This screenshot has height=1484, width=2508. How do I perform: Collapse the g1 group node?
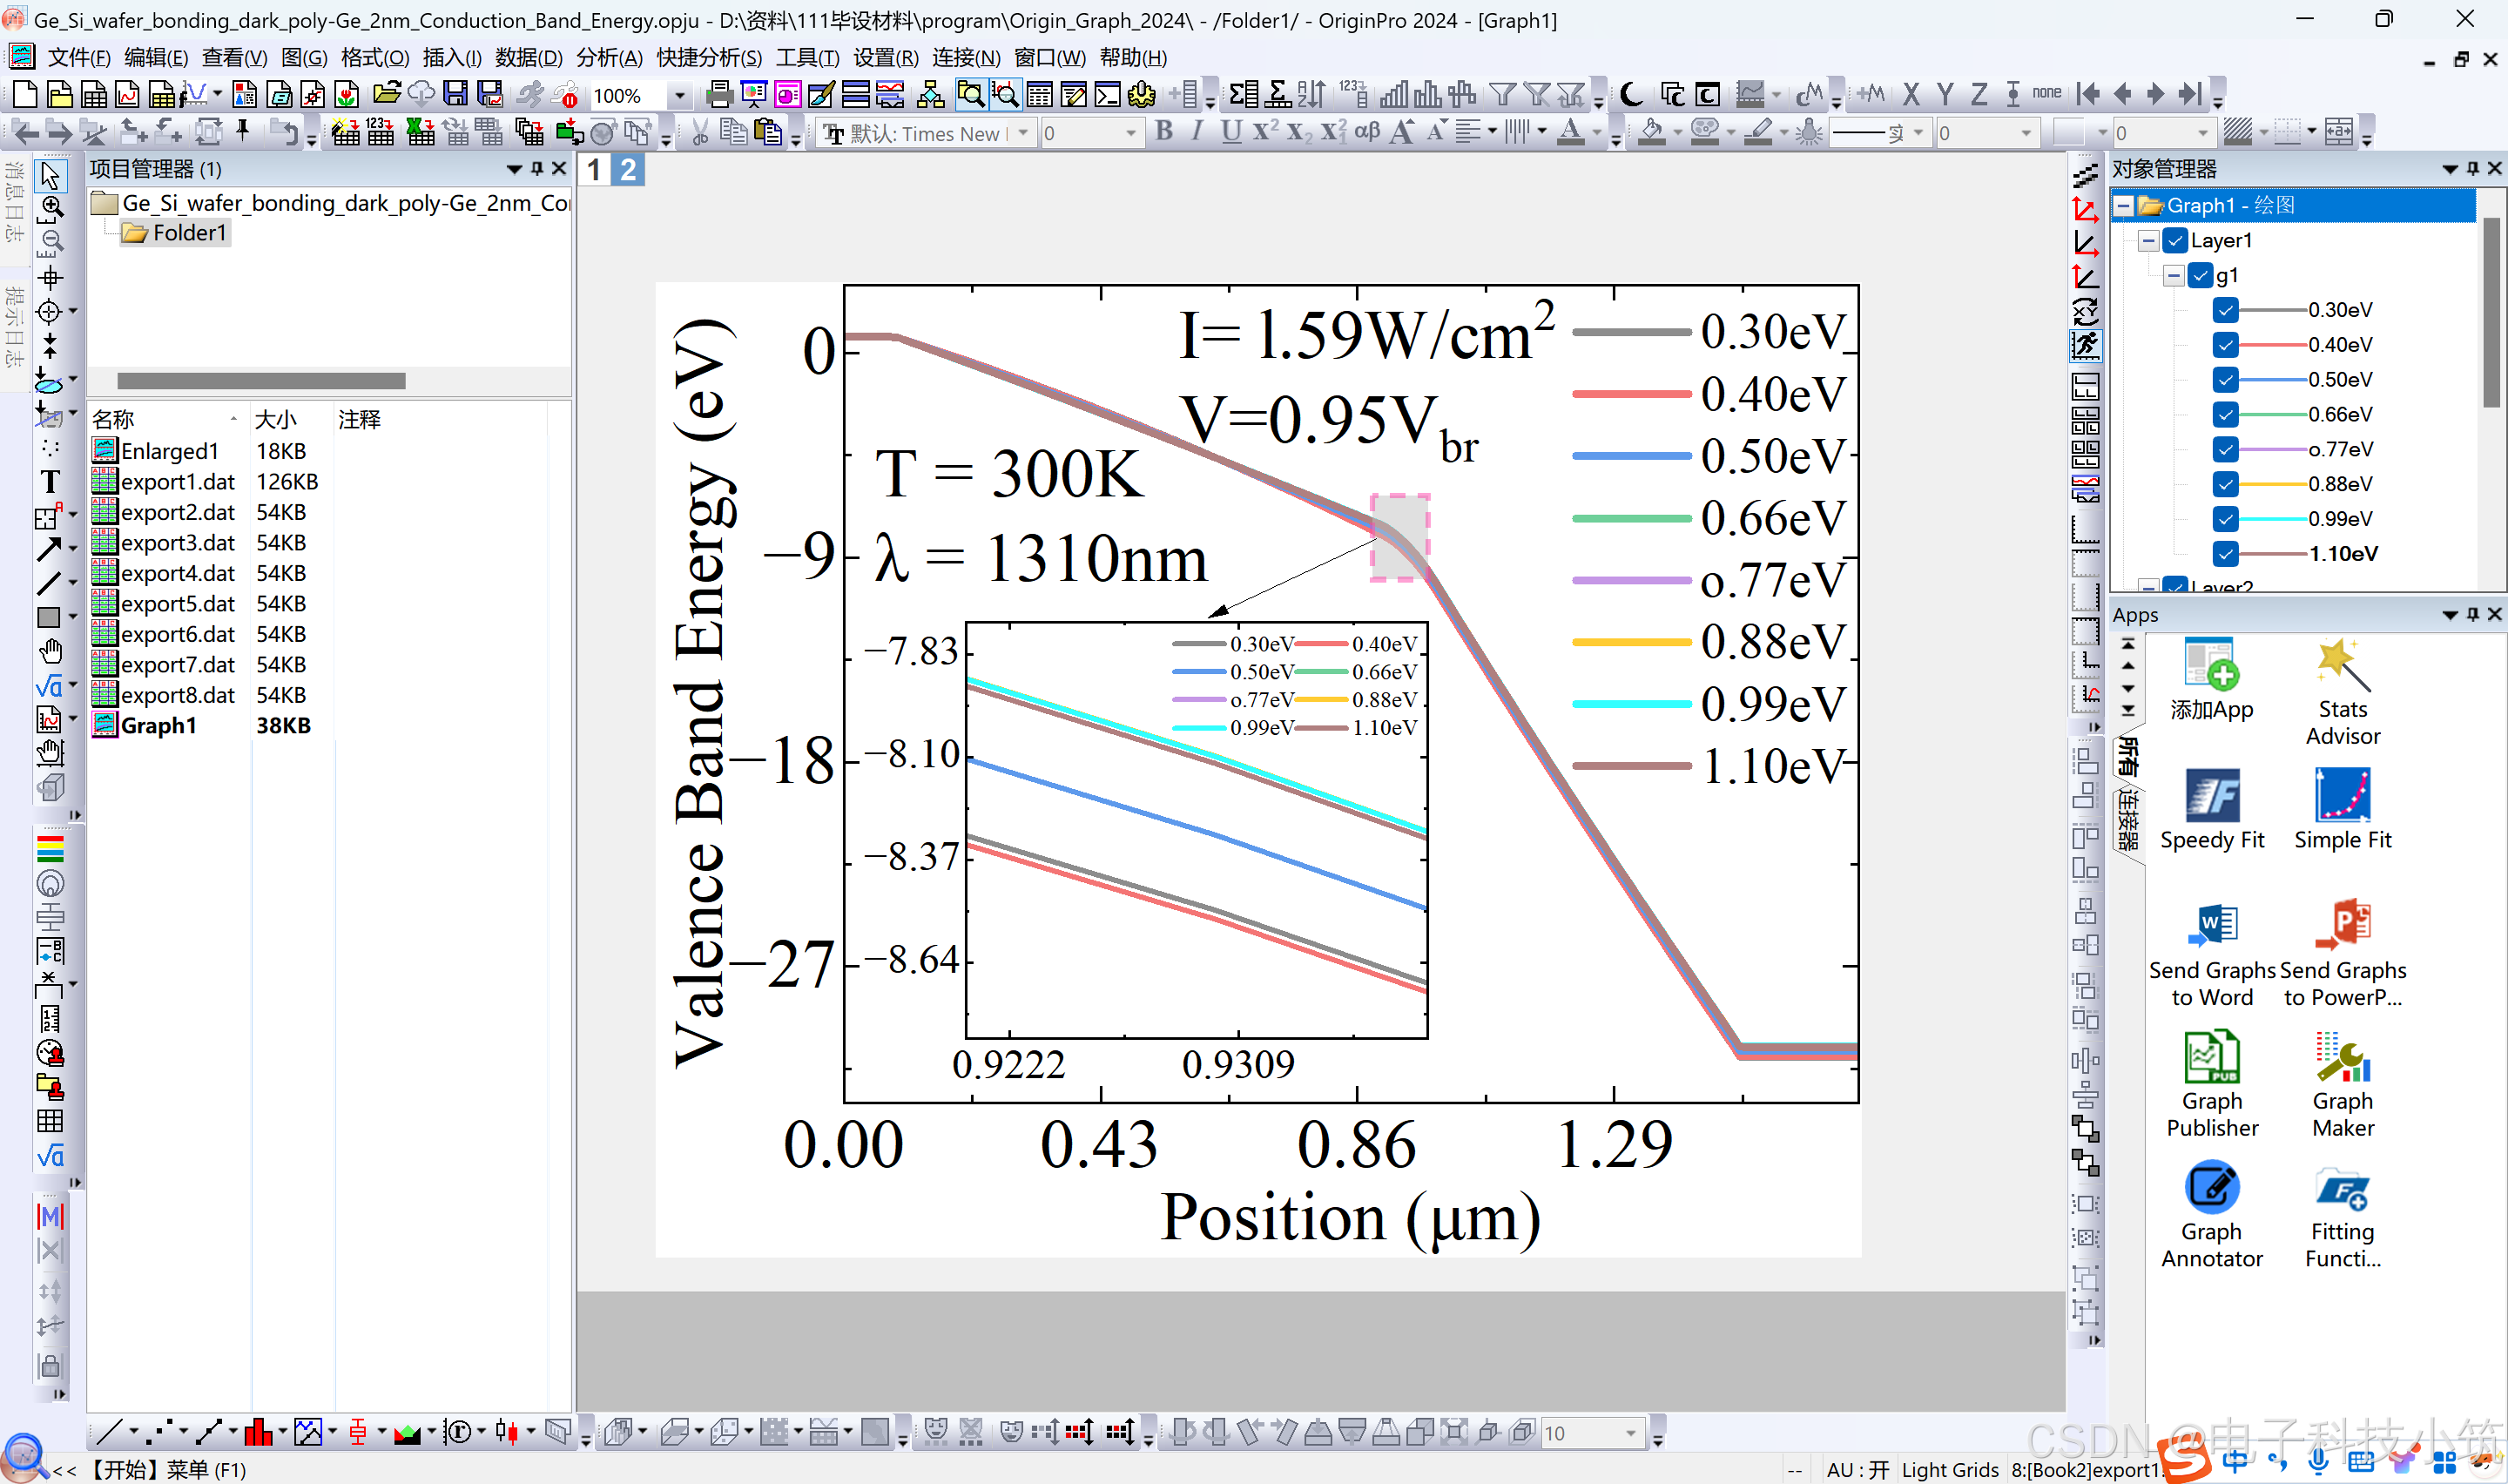point(2173,276)
